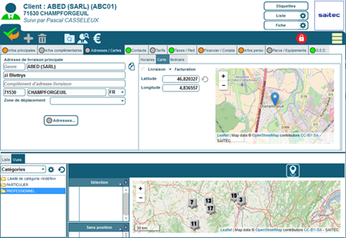Click the map locator pin button
Viewport: 346px width, 238px height.
click(293, 171)
